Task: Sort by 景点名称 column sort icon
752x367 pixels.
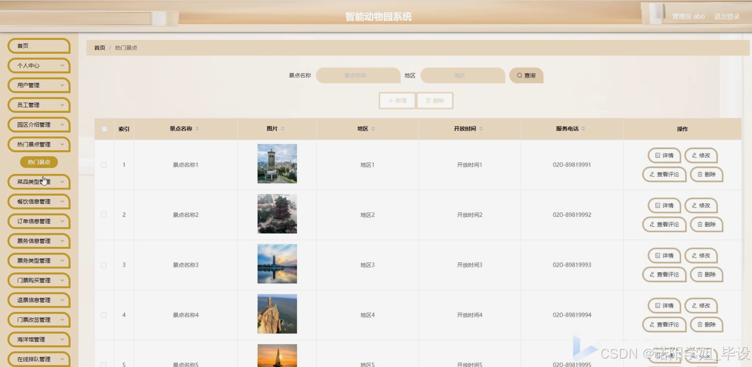Action: pos(197,129)
